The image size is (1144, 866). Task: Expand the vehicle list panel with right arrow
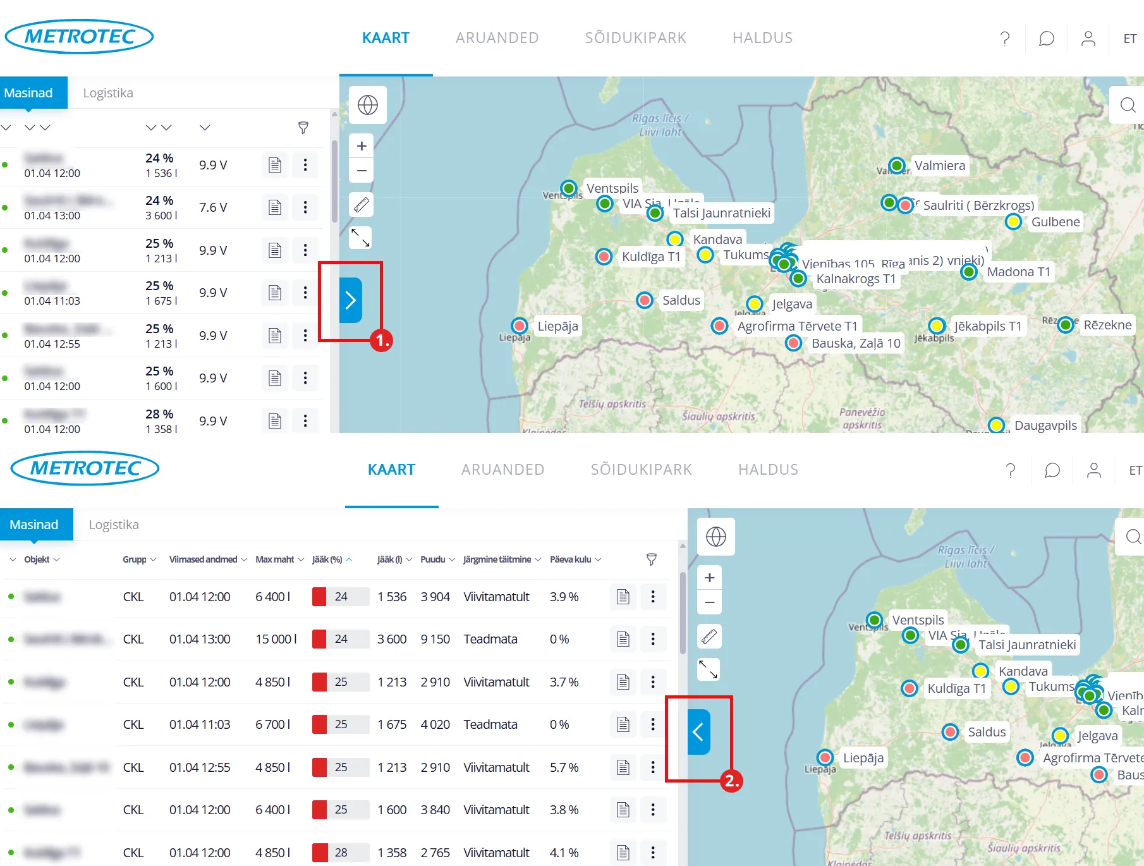tap(351, 300)
